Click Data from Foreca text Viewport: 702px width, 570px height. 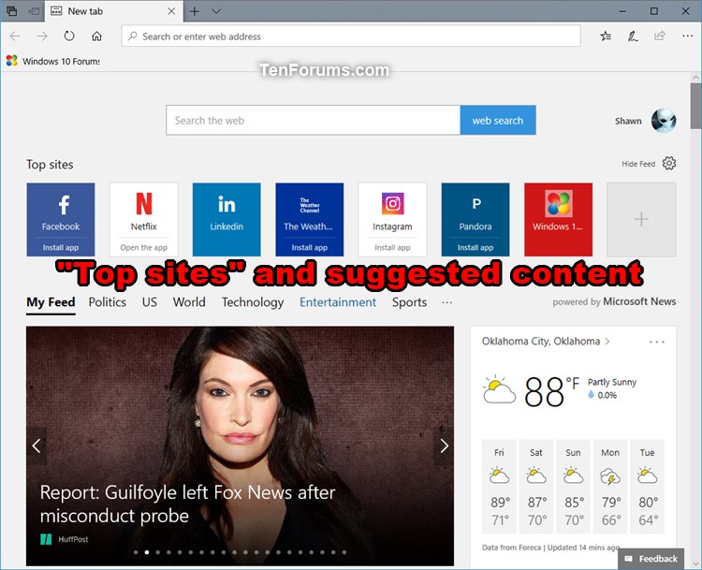pyautogui.click(x=511, y=548)
